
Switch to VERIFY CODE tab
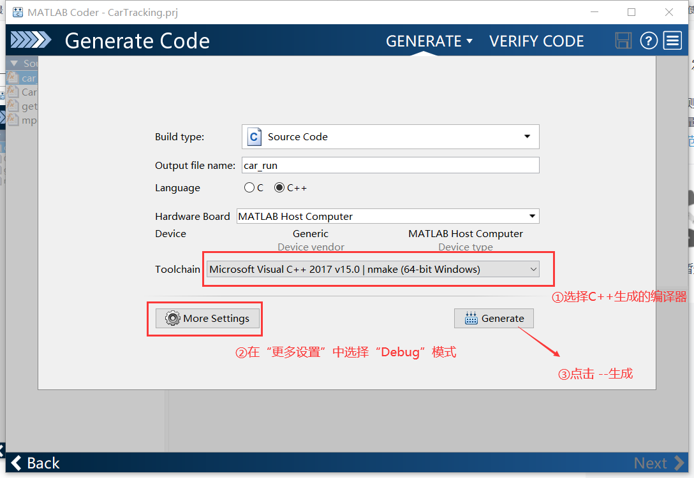point(536,40)
